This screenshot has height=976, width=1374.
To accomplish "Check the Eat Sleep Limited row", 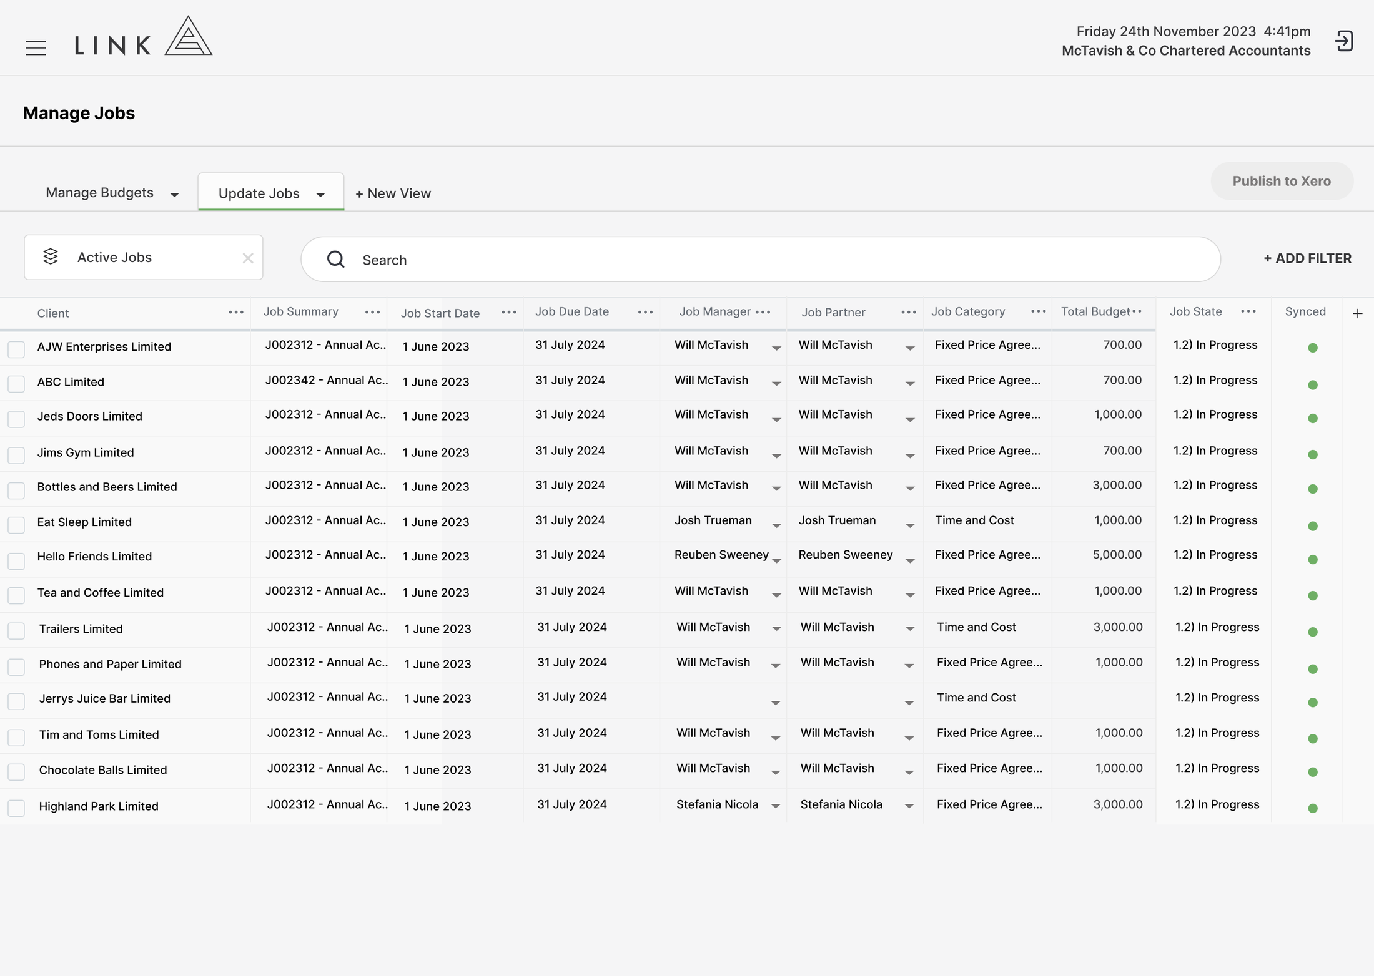I will pos(16,525).
